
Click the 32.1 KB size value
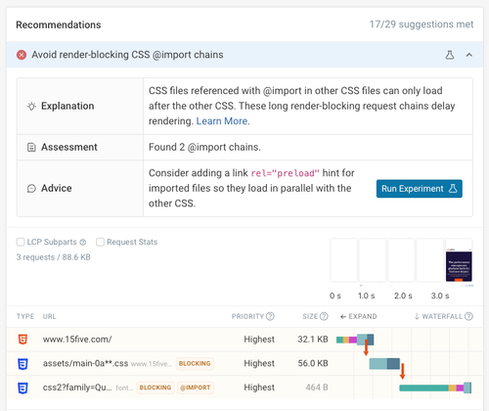pos(313,340)
